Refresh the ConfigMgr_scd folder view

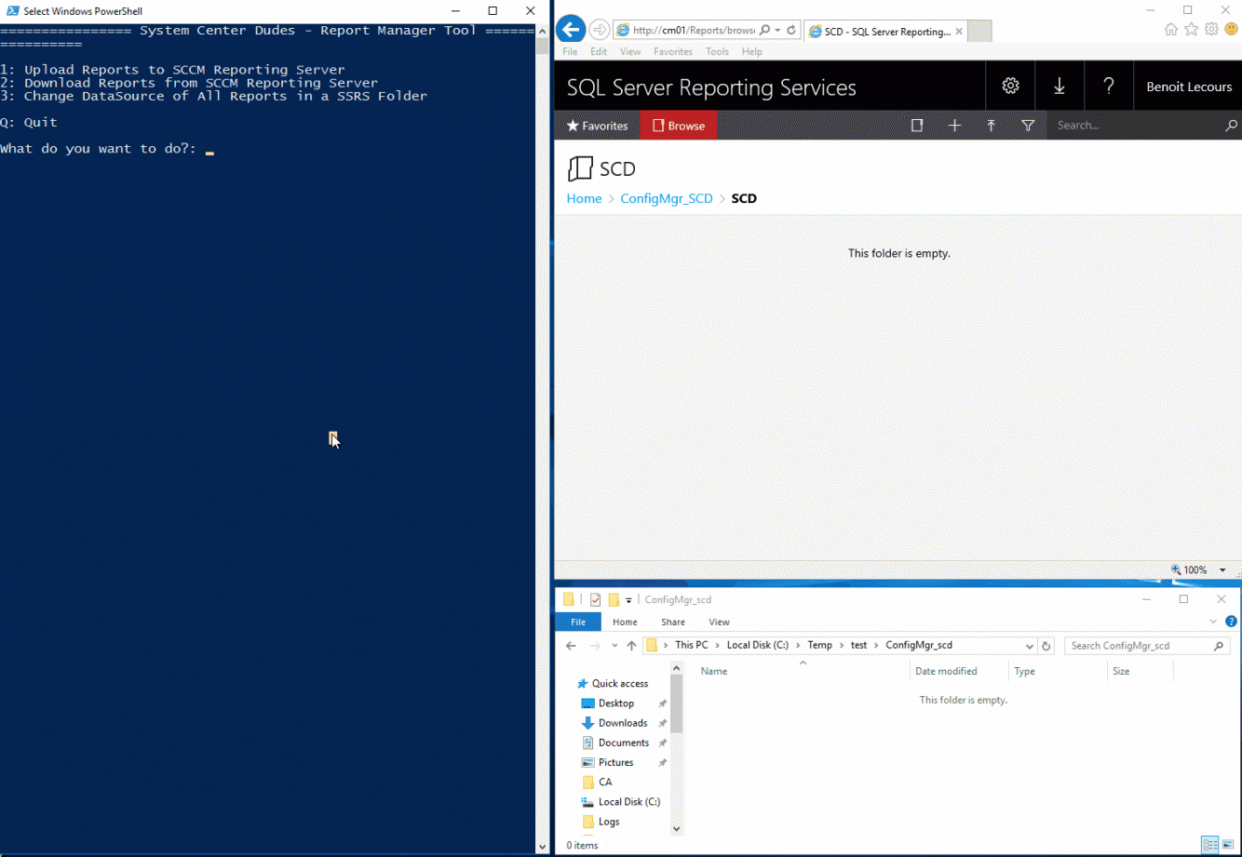pyautogui.click(x=1044, y=645)
